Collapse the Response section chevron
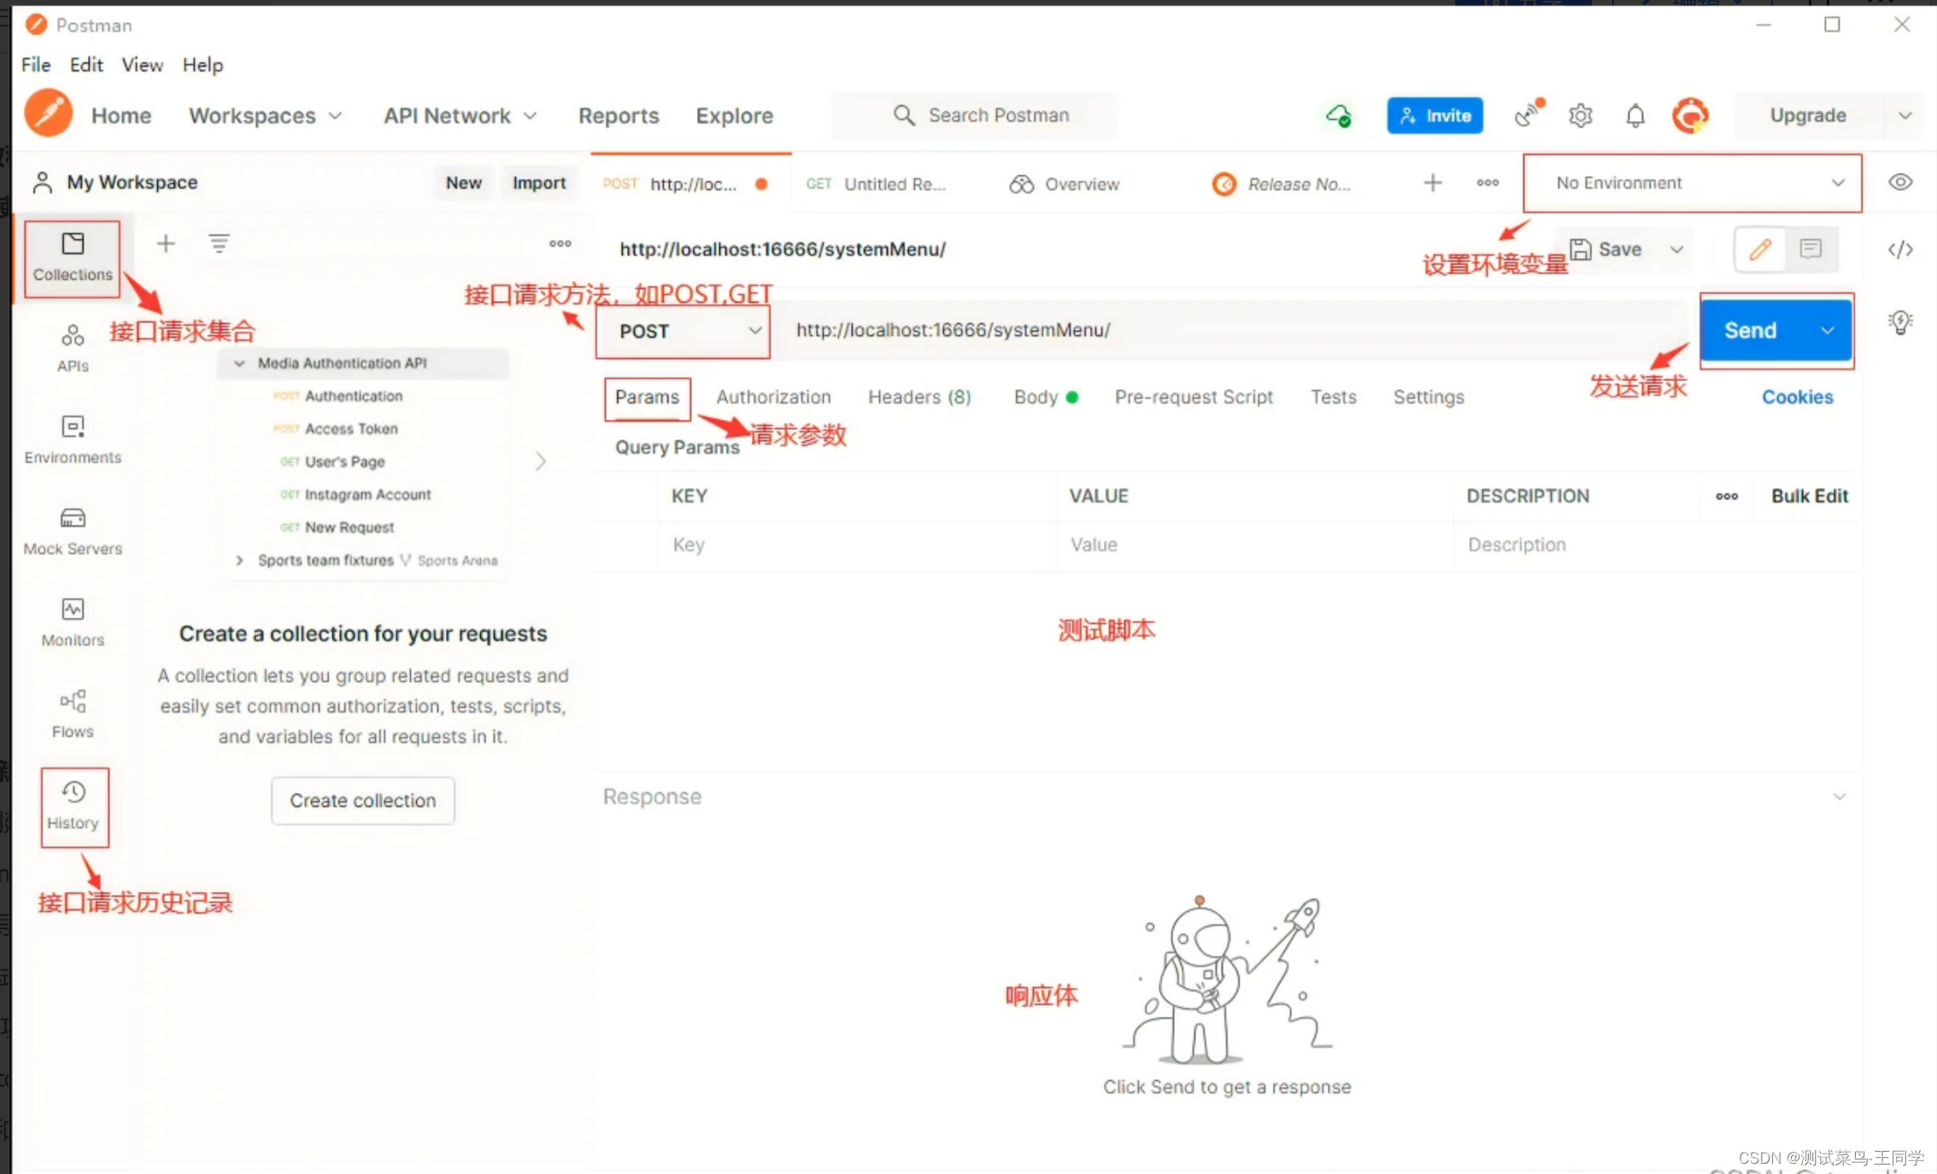 (1840, 796)
